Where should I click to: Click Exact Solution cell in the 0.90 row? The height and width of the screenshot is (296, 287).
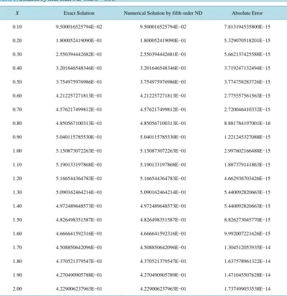pos(79,137)
